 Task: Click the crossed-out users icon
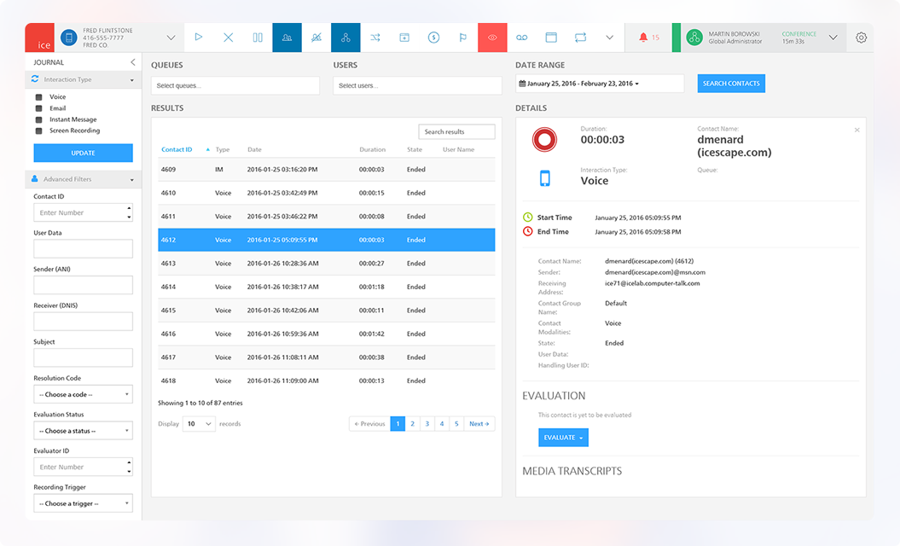coord(316,38)
